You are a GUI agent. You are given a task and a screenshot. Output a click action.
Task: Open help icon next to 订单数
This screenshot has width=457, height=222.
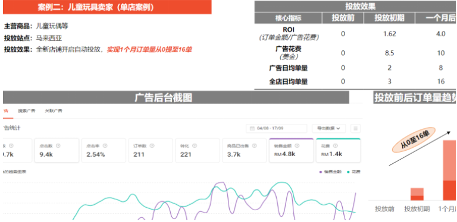152,145
